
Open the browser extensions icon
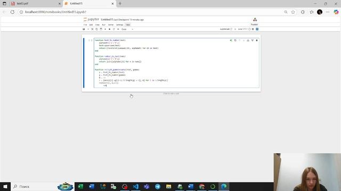303,12
